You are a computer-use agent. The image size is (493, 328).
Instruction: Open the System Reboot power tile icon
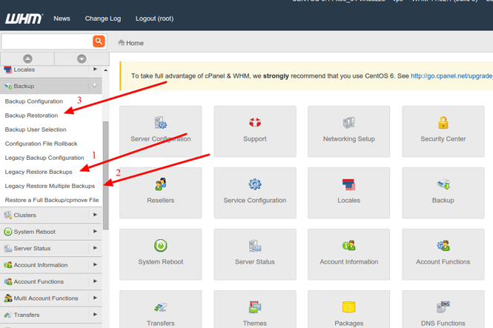click(x=161, y=246)
